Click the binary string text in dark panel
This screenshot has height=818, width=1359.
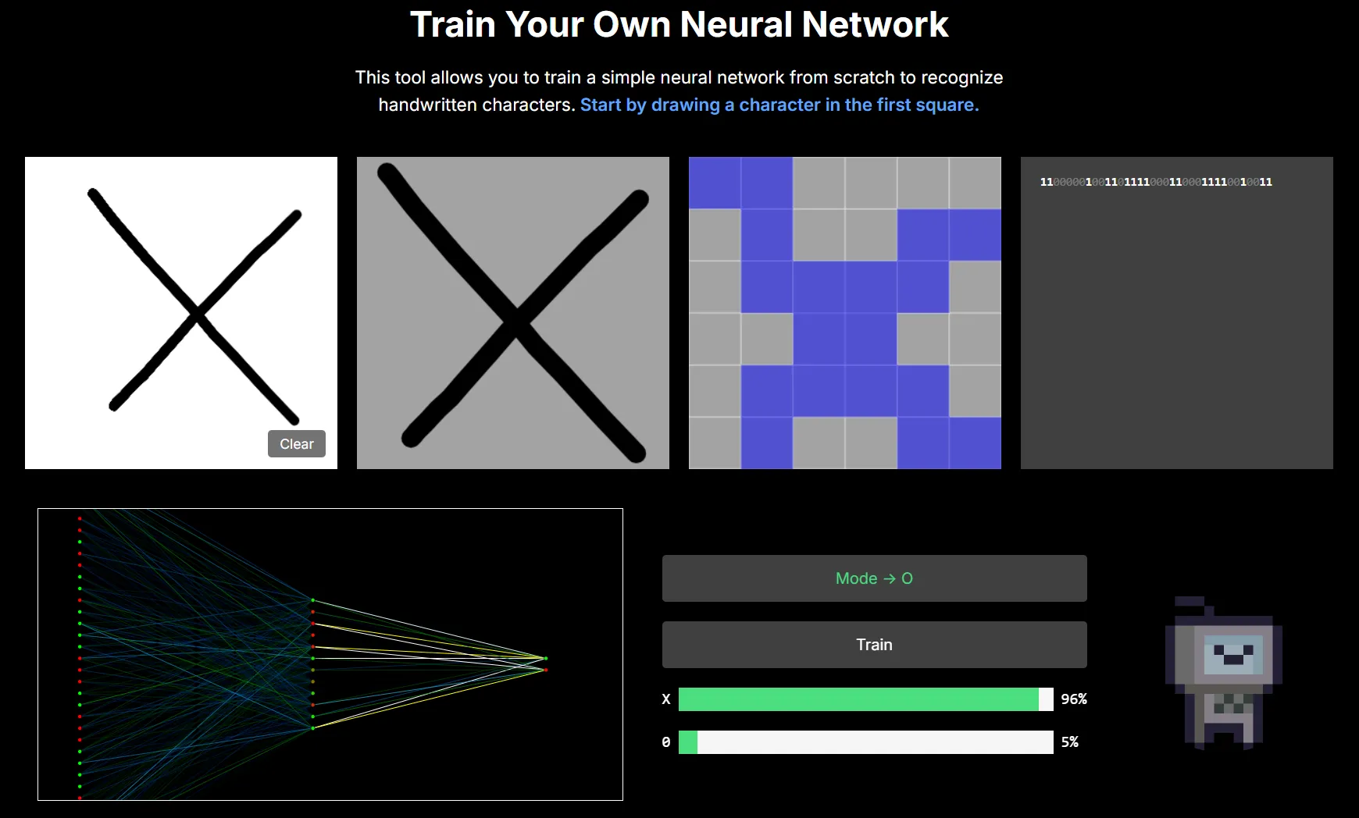click(1155, 182)
